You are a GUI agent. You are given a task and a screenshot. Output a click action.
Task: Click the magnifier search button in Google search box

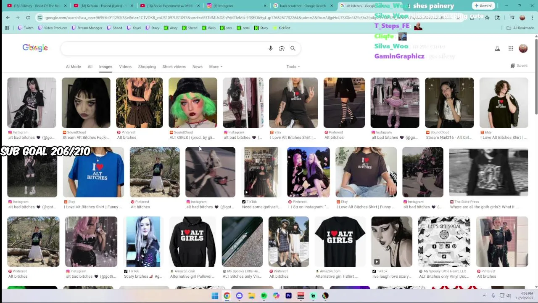coord(293,48)
